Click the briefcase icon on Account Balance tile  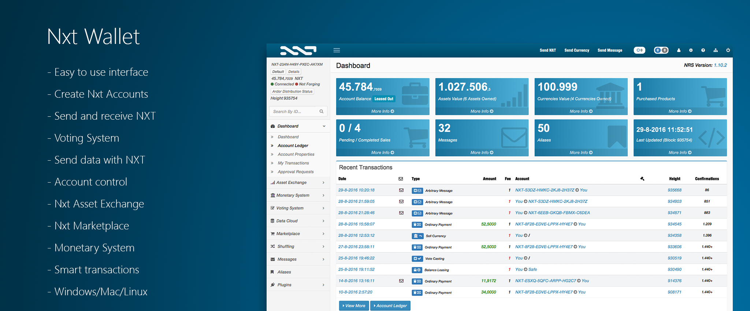click(x=415, y=94)
